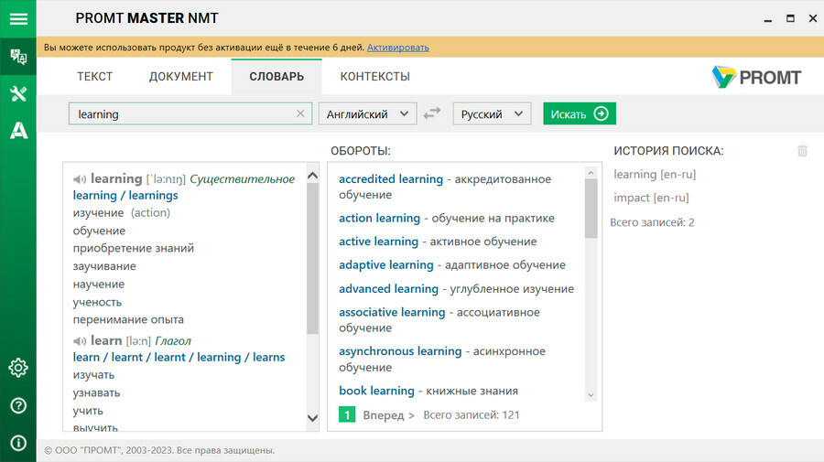Viewport: 824px width, 462px height.
Task: Select translation 'изучать'
Action: pyautogui.click(x=93, y=375)
